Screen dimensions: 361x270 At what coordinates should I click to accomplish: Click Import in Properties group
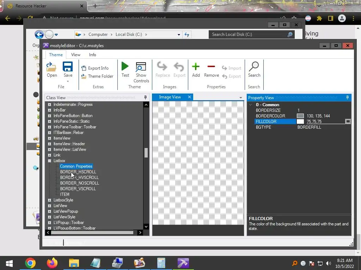click(232, 68)
